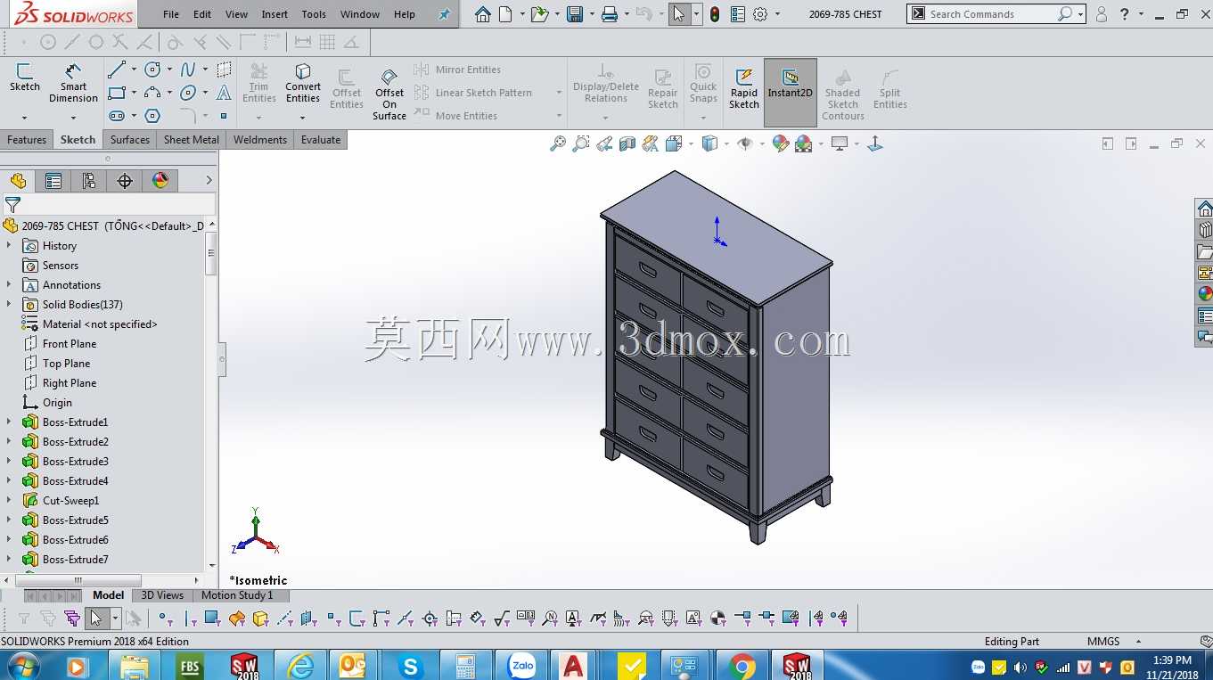Select the Line sketch tool
Screen dimensions: 1213x680
(x=117, y=70)
